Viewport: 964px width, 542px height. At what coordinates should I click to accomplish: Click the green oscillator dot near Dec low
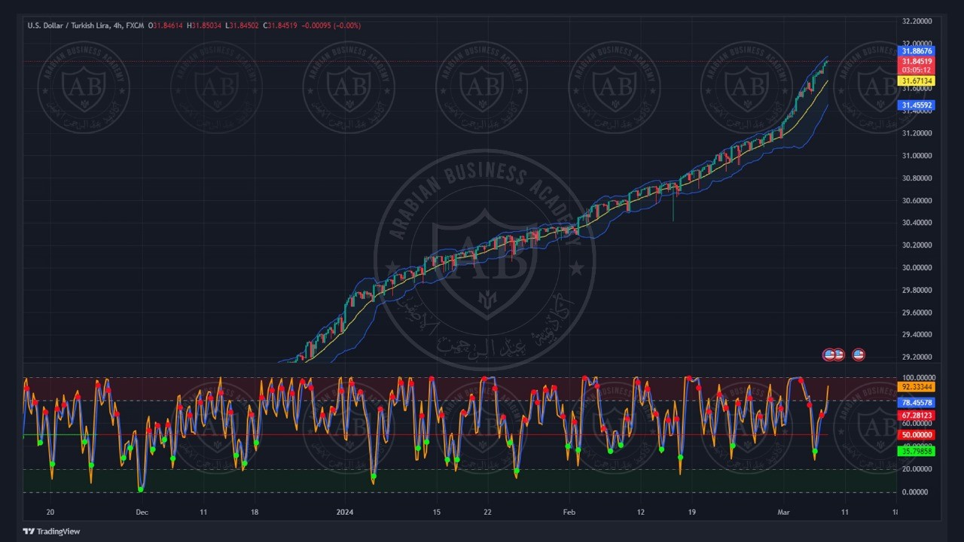[x=141, y=489]
